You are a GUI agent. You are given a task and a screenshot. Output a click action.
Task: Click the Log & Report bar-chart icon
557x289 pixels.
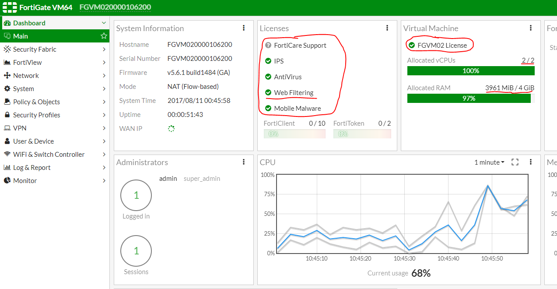click(x=7, y=168)
